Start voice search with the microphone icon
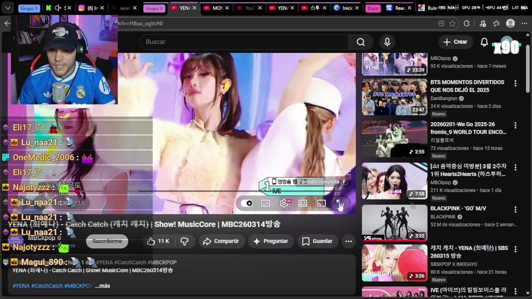Screen dimensions: 532x299 [387, 42]
